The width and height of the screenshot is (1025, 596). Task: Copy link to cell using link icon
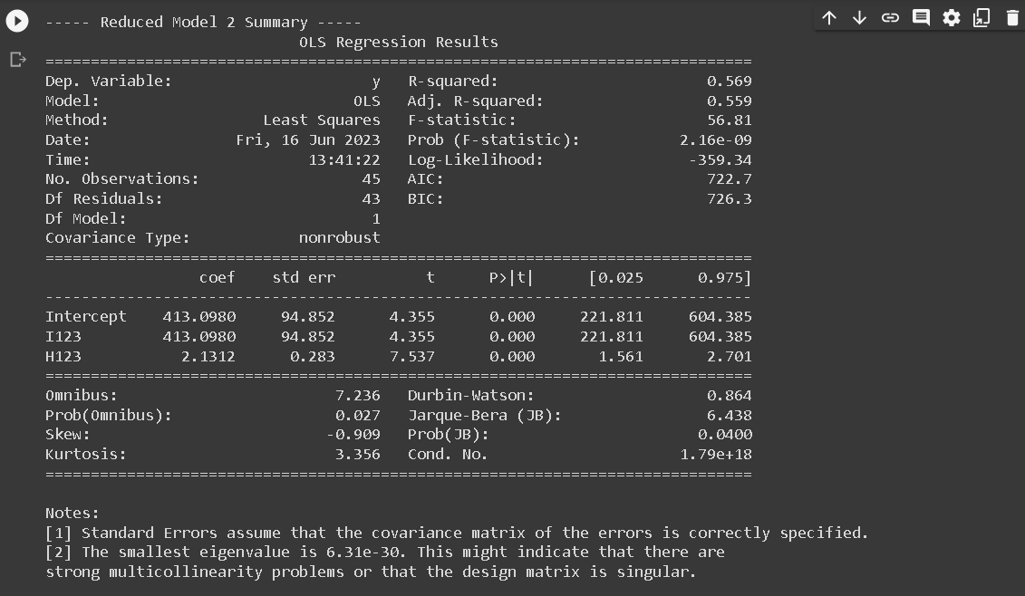pyautogui.click(x=890, y=17)
